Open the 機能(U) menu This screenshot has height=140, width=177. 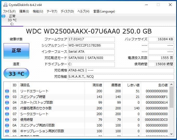(38, 11)
